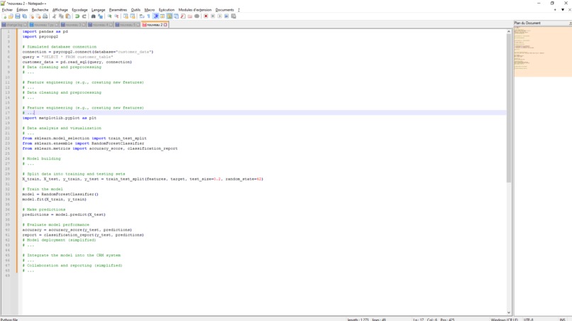Start macro recording with red dot icon
The image size is (572, 321).
click(206, 16)
